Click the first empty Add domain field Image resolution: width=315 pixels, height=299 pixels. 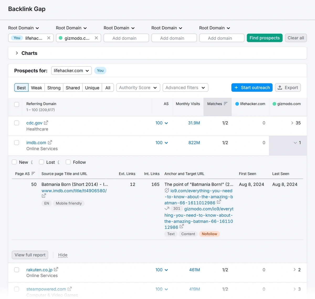pyautogui.click(x=126, y=38)
